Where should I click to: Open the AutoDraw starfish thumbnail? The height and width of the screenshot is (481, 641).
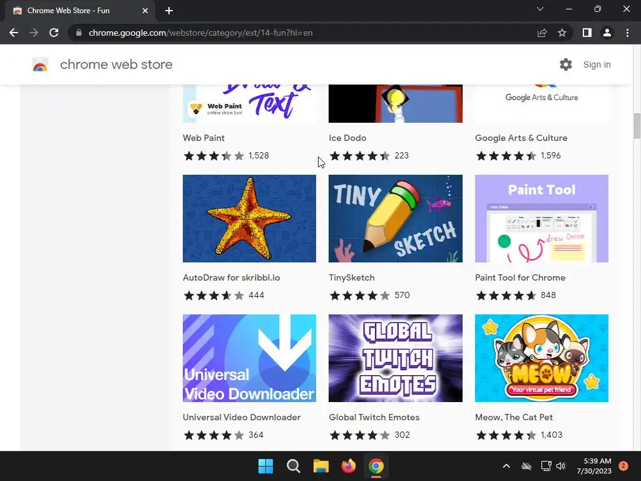tap(249, 219)
